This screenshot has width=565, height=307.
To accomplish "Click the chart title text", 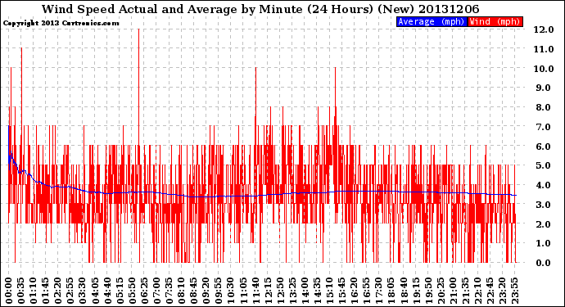I will pos(260,9).
